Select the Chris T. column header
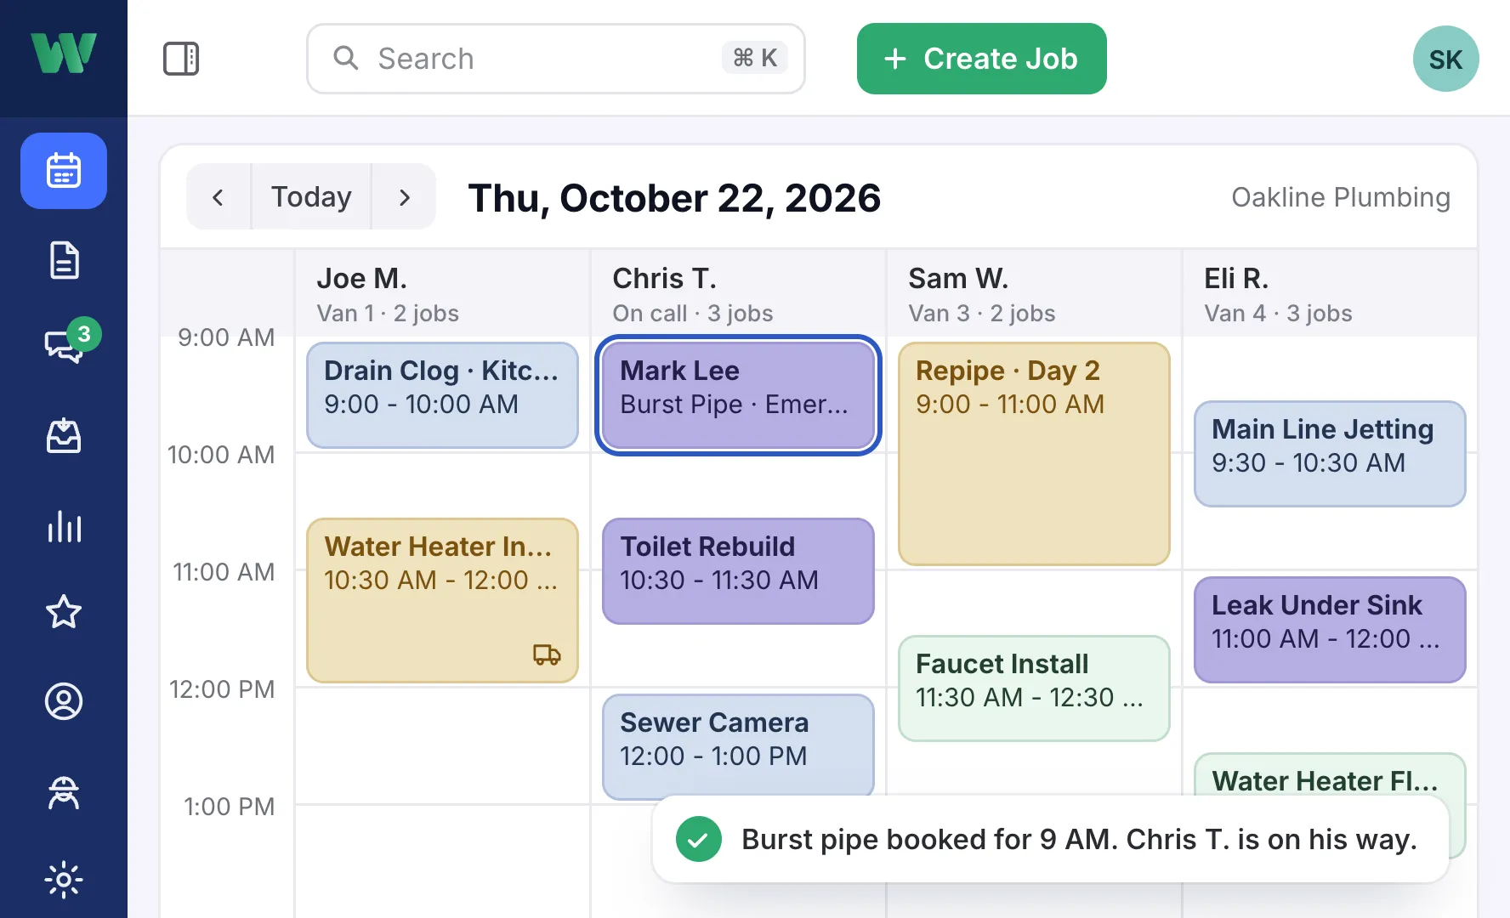Screen dimensions: 1510x918 click(x=738, y=294)
